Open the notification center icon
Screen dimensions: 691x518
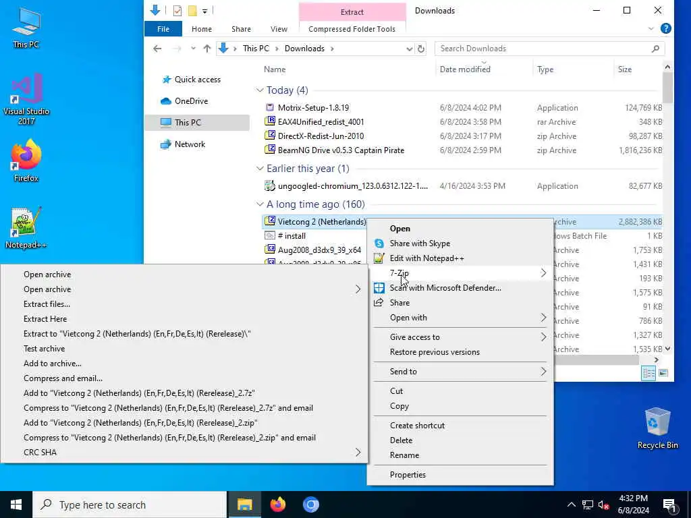[670, 505]
